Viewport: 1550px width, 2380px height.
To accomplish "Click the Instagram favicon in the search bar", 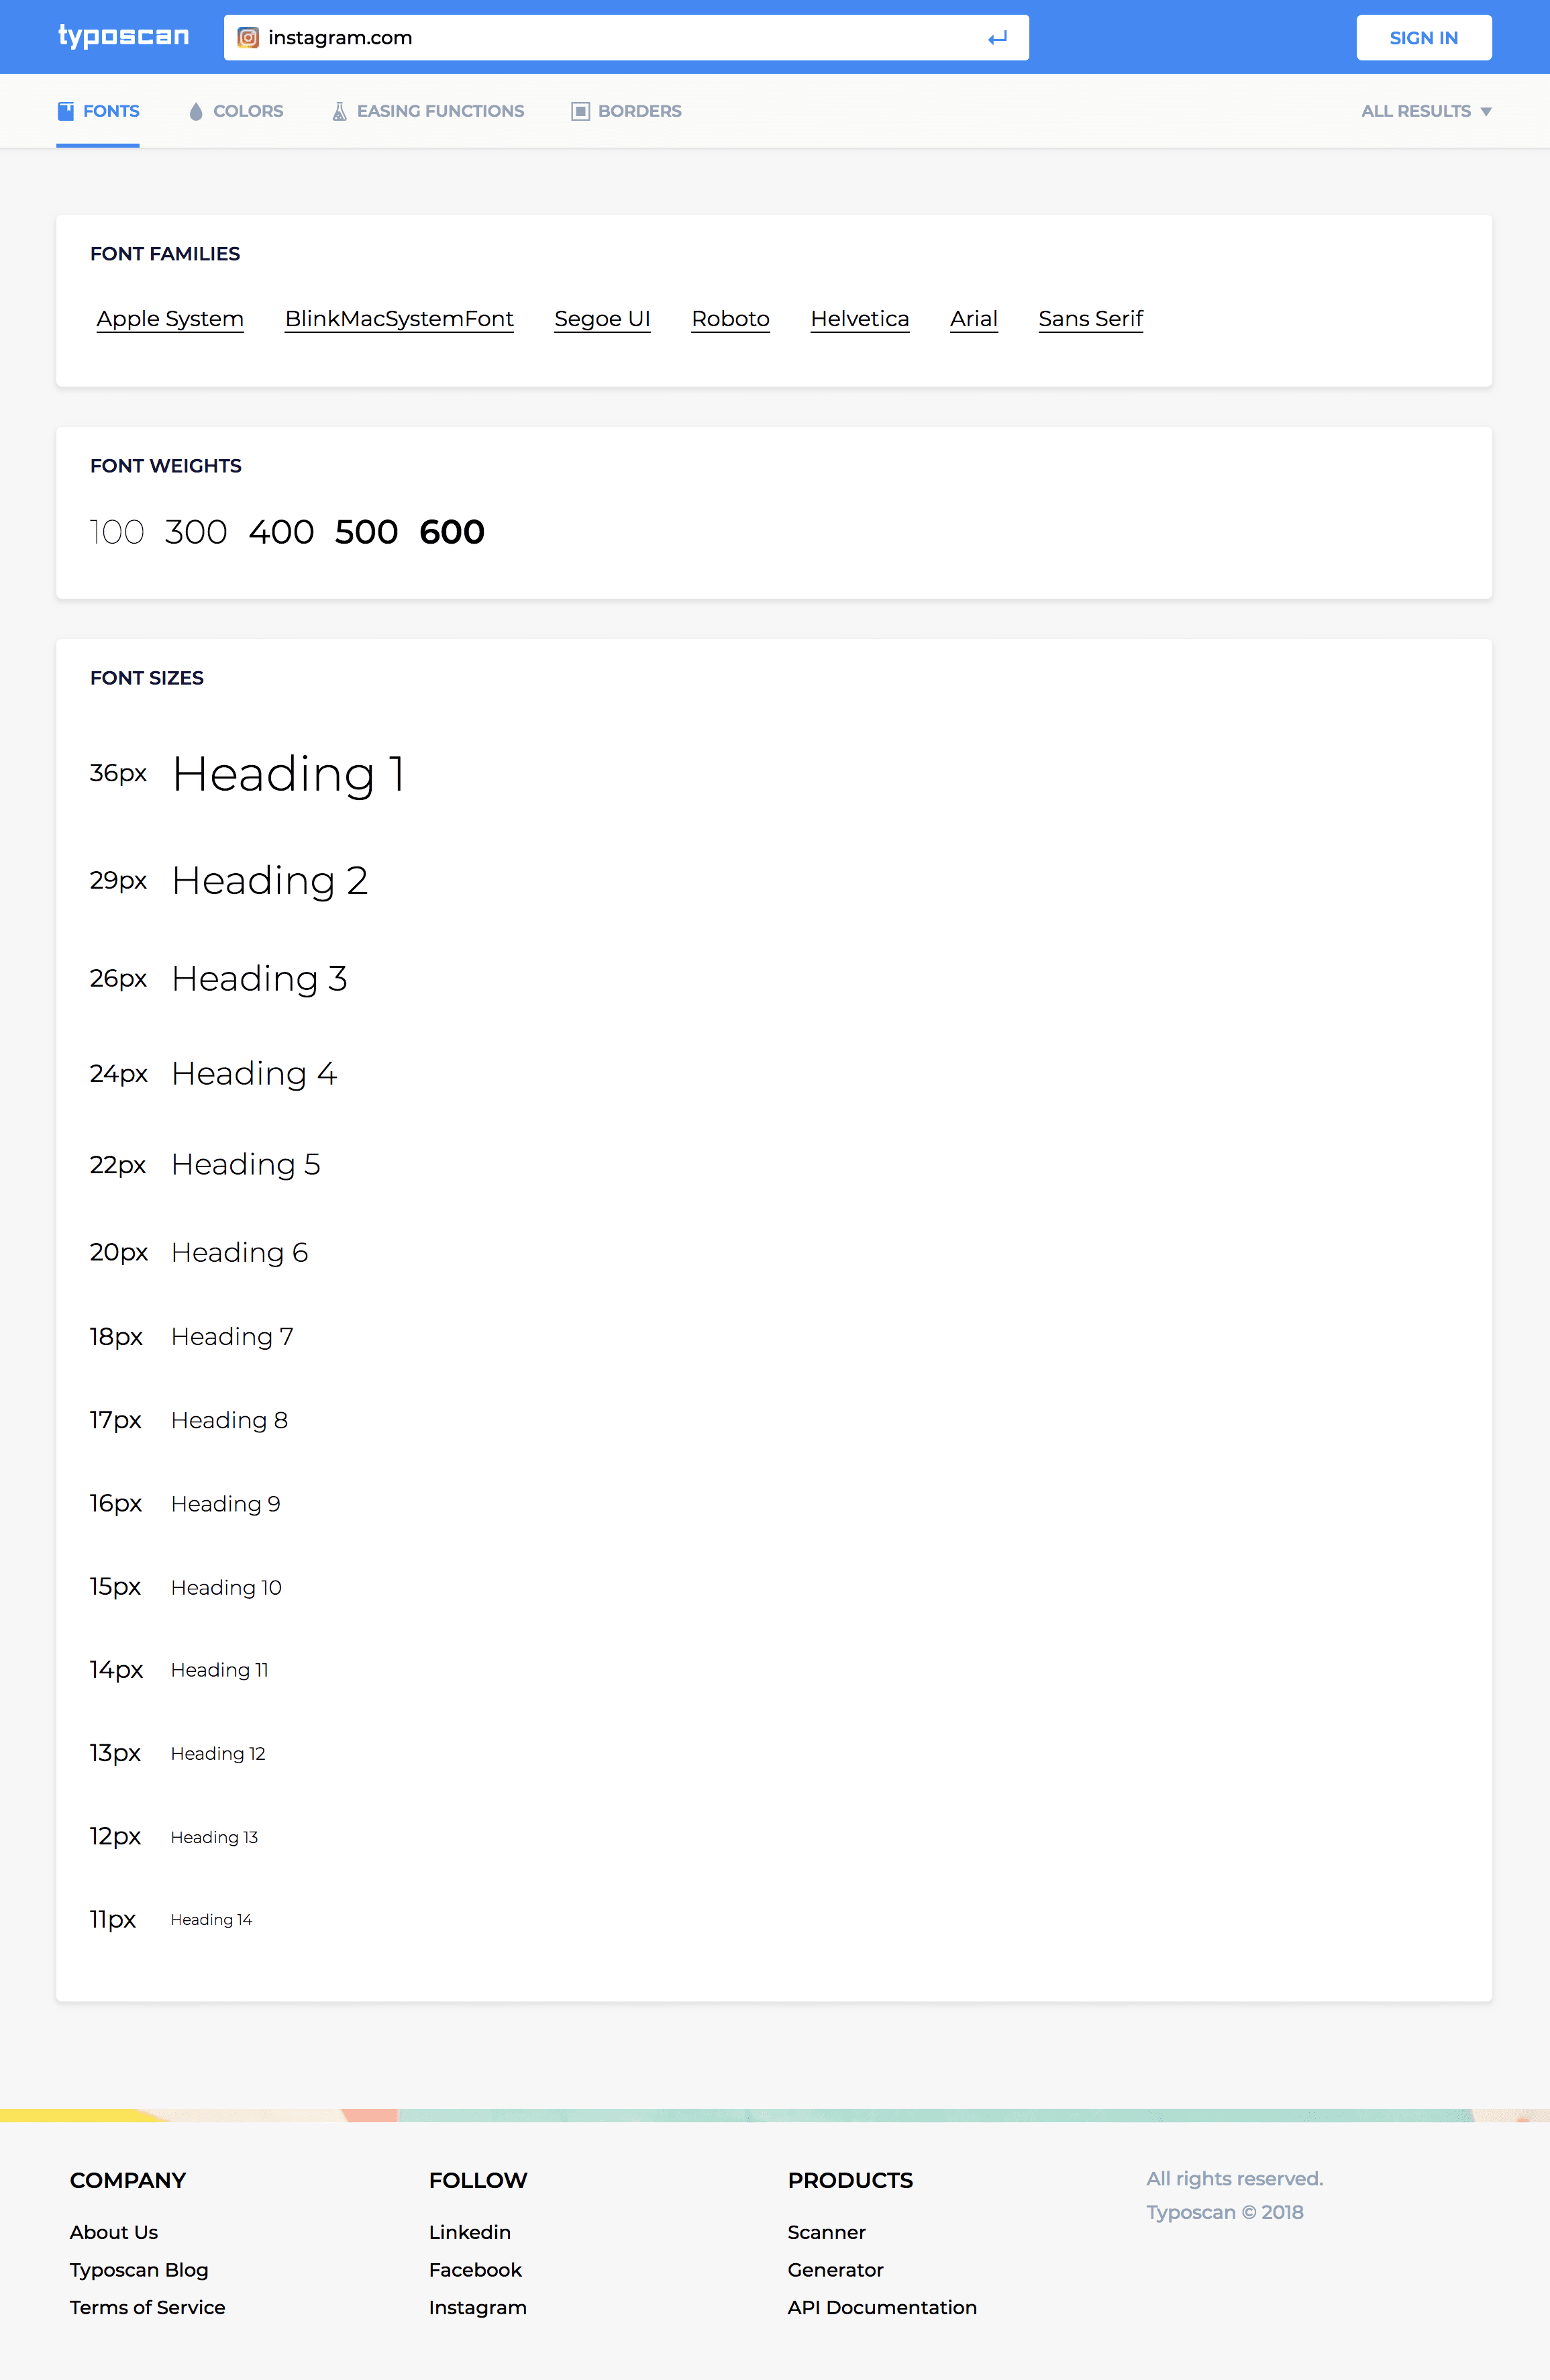I will pos(248,38).
